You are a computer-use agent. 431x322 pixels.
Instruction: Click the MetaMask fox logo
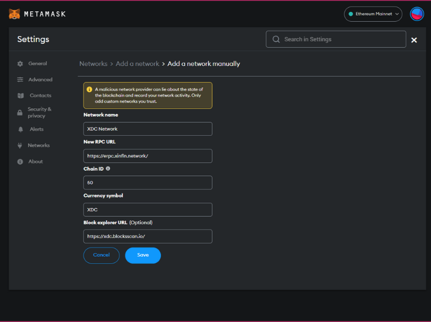(x=15, y=14)
